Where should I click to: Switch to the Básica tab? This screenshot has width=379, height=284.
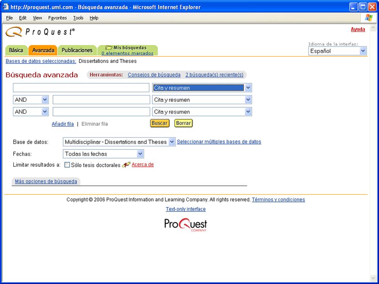pyautogui.click(x=16, y=50)
